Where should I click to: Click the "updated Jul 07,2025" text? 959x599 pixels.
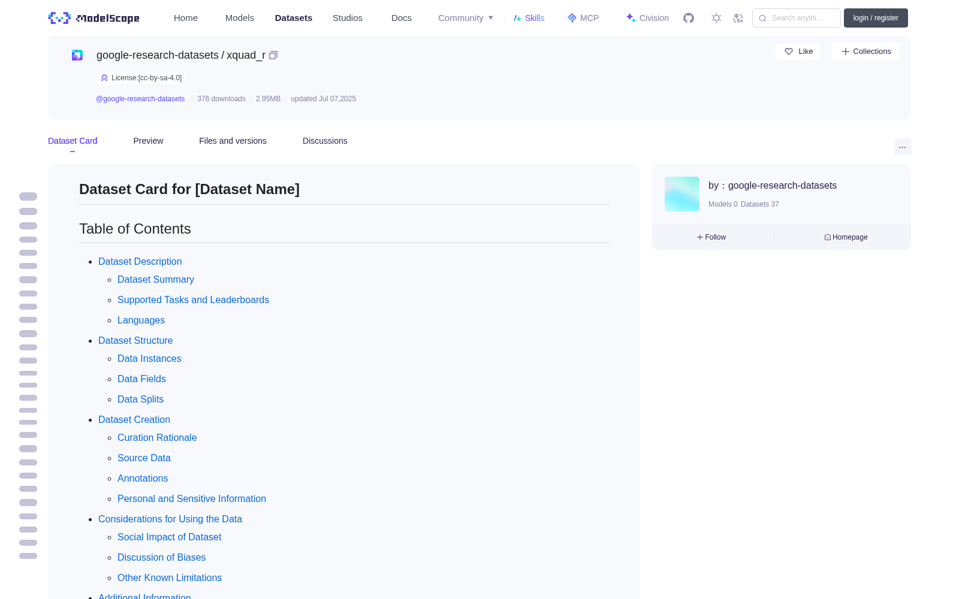click(323, 99)
